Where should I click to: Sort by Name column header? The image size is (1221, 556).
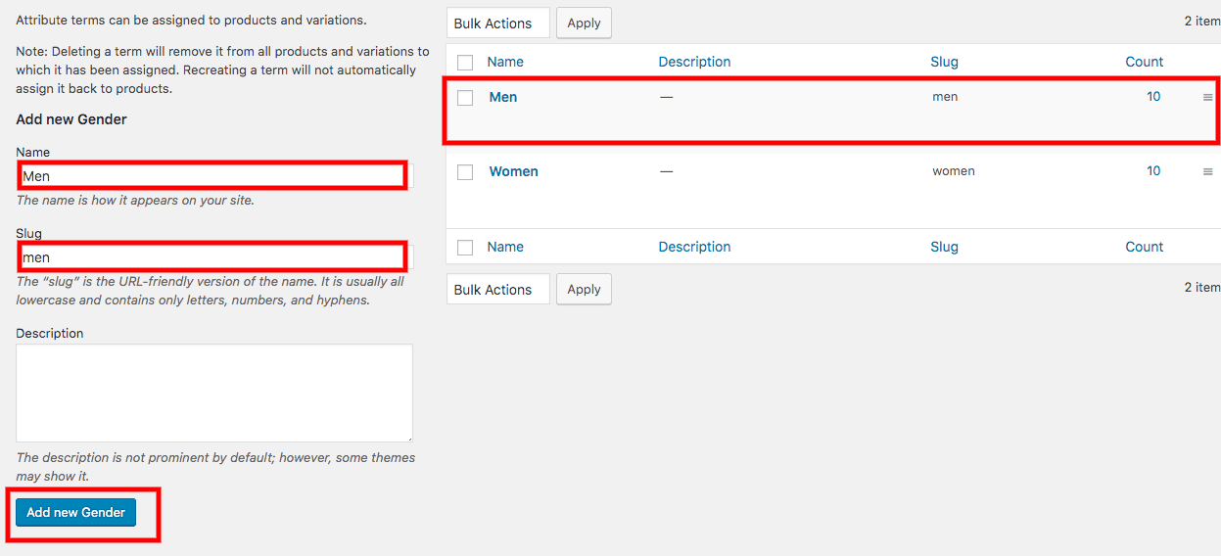[x=505, y=62]
